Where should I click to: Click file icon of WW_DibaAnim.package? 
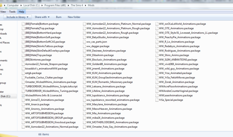[84, 55]
